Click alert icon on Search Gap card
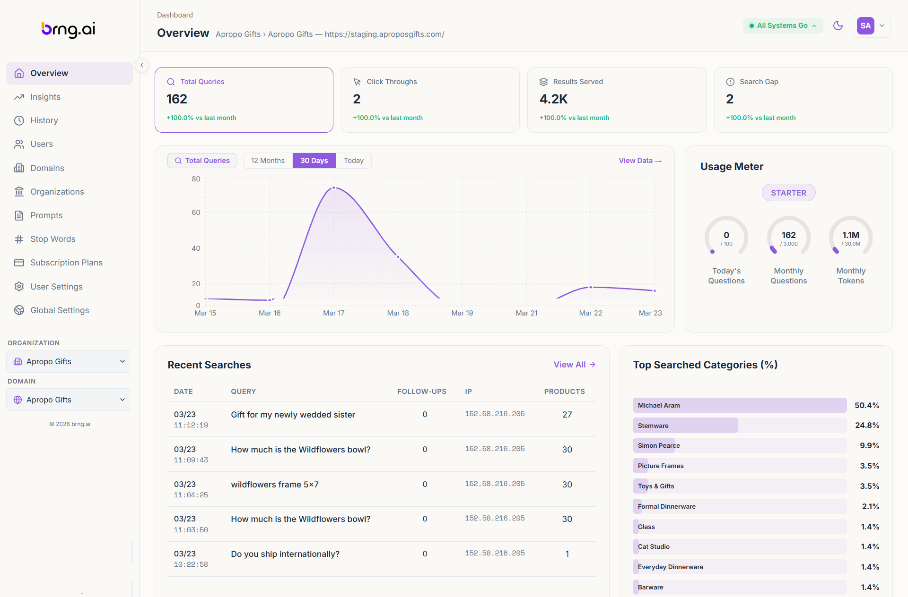 click(x=730, y=82)
